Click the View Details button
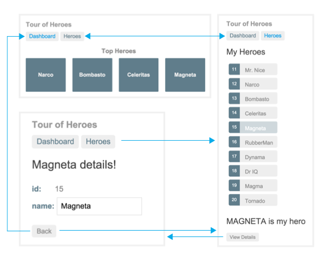The image size is (324, 257). point(242,237)
